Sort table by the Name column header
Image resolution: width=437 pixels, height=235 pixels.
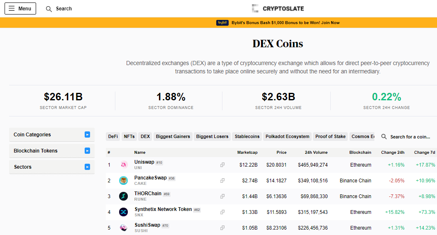click(x=139, y=152)
